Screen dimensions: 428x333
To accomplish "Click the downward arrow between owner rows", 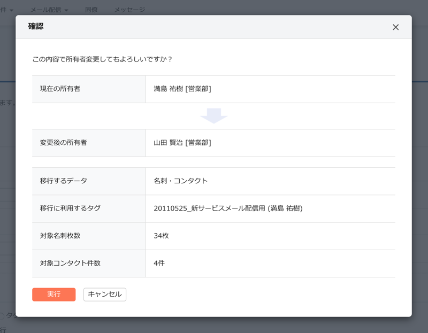I will (214, 115).
